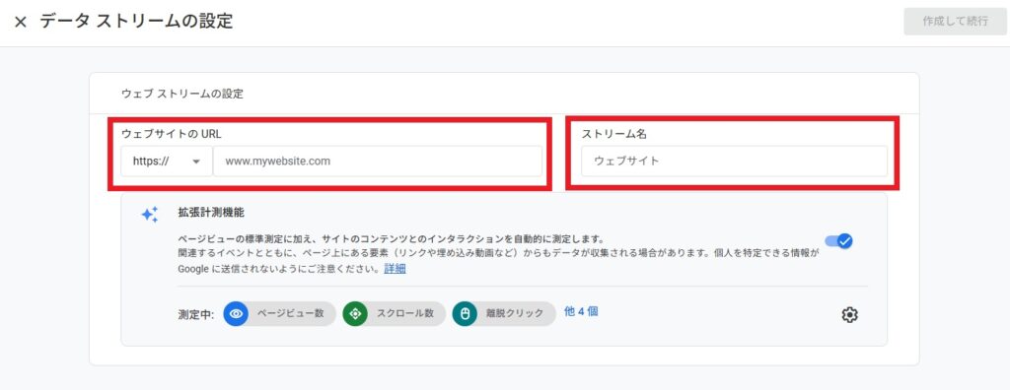Open the 他 4 個 link
This screenshot has height=390, width=1010.
click(x=581, y=311)
